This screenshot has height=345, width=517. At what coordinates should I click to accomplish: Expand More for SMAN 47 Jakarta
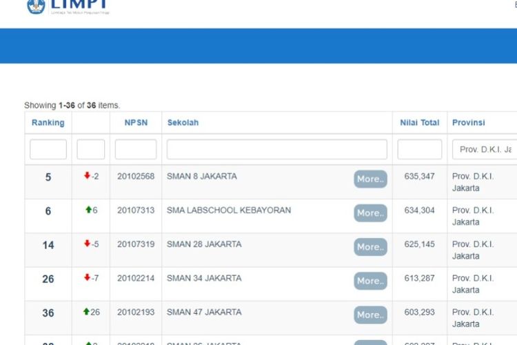tap(370, 315)
